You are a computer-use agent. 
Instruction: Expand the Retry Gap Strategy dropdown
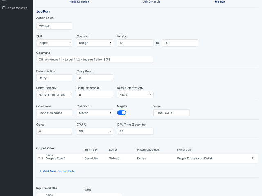click(x=135, y=94)
